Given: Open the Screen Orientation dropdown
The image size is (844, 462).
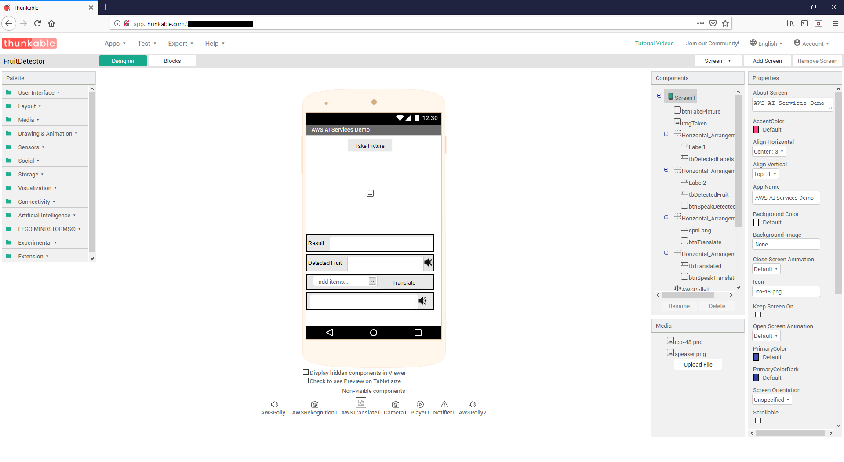Looking at the screenshot, I should (772, 400).
